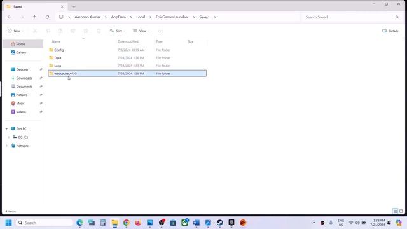Select the Saved tab

(x=36, y=7)
